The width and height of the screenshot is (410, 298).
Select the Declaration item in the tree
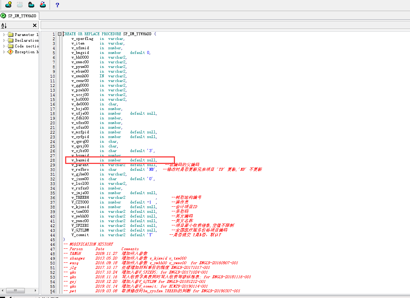pyautogui.click(x=27, y=40)
